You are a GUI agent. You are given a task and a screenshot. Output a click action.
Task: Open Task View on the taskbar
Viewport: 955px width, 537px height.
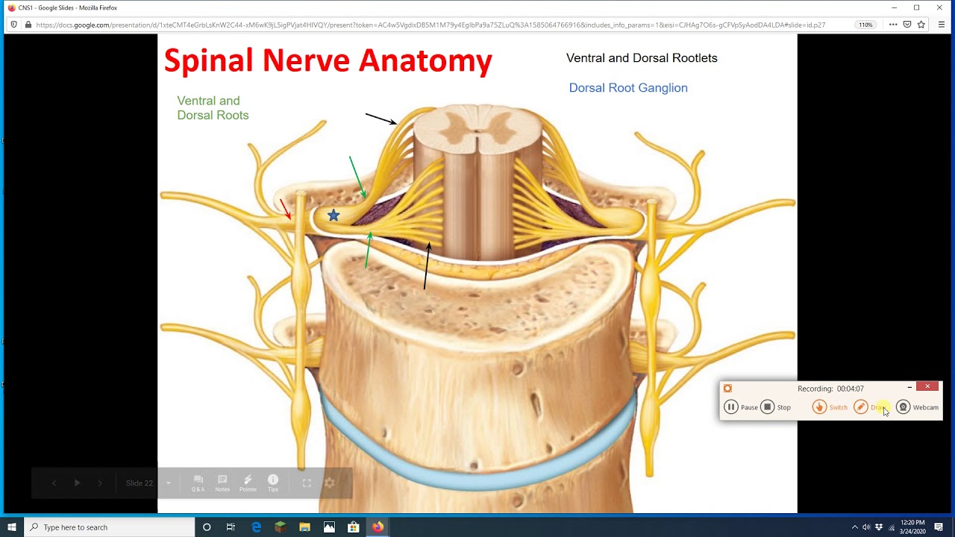[231, 527]
